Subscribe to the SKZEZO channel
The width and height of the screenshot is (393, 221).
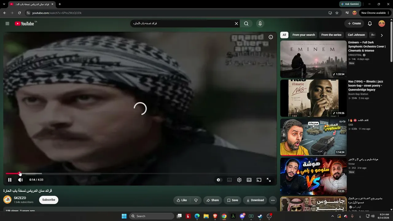[49, 200]
